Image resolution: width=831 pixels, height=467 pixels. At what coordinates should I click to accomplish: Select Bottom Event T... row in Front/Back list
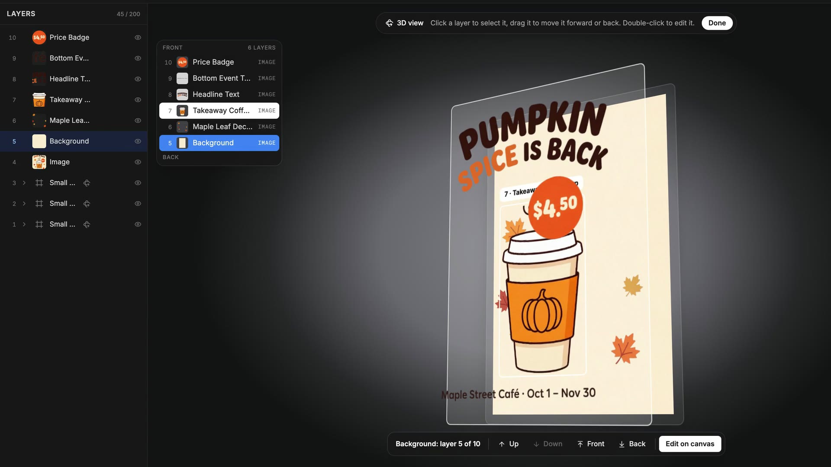pos(219,78)
